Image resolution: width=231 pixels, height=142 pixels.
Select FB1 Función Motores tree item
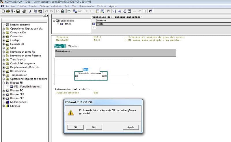click(x=27, y=86)
